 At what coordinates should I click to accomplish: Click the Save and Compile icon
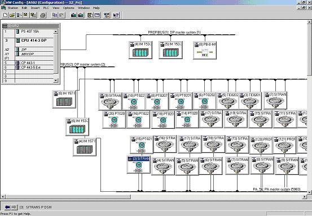(x=33, y=15)
